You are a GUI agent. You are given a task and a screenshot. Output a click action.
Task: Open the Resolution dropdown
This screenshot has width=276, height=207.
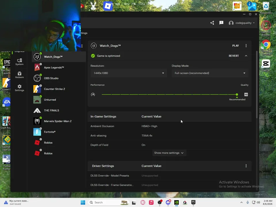129,73
